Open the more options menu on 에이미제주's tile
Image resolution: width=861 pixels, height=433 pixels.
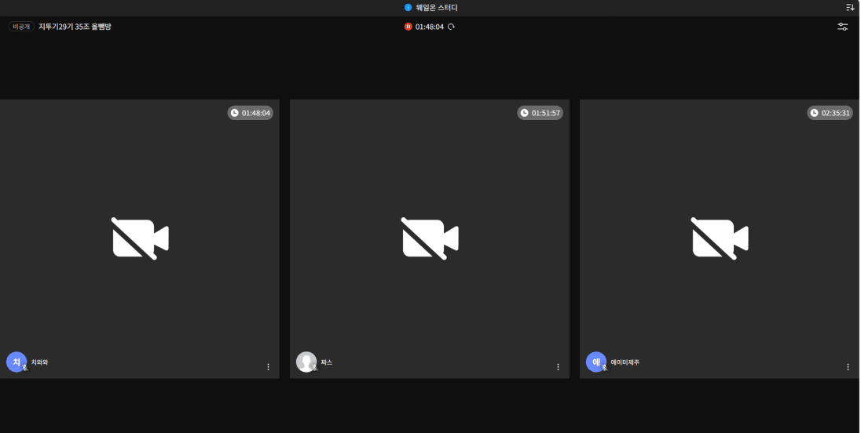coord(848,366)
